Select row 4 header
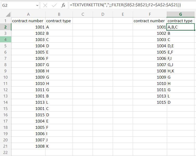This screenshot has width=196, height=156. [5, 39]
